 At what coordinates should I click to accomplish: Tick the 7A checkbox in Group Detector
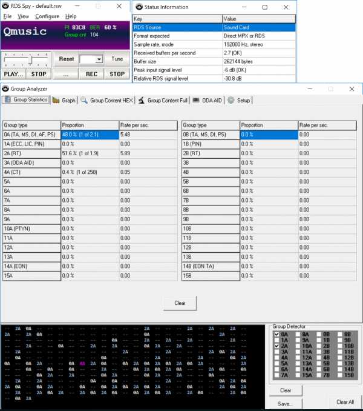point(276,375)
